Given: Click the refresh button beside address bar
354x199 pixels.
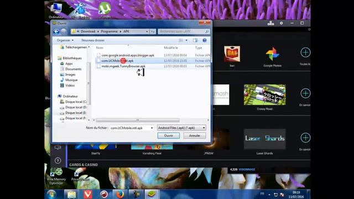Looking at the screenshot, I should coord(153,32).
